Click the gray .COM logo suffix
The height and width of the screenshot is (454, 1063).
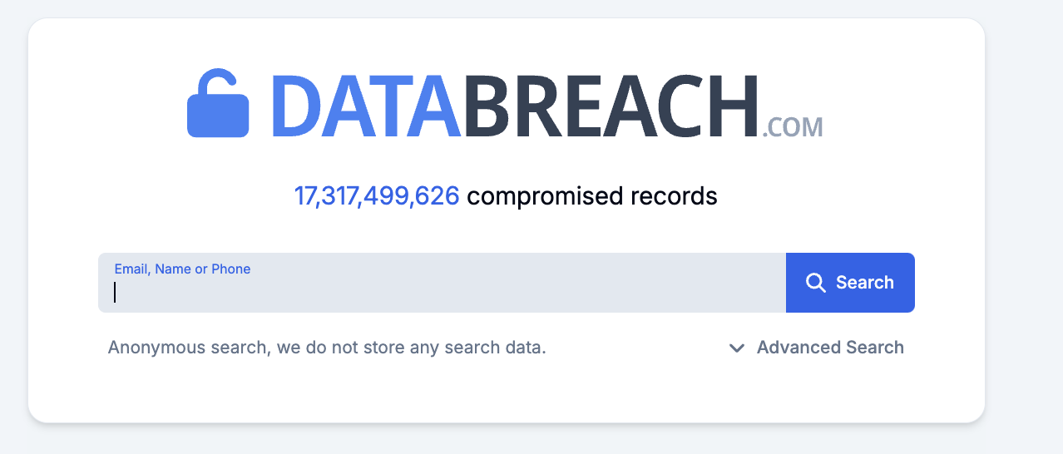click(x=793, y=127)
